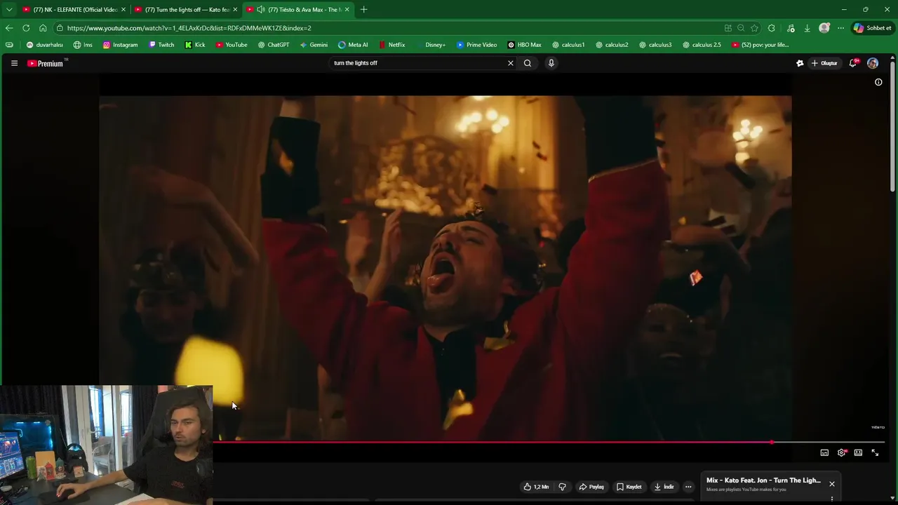Run search with magnifier button
Screen dimensions: 898x505
pos(528,63)
